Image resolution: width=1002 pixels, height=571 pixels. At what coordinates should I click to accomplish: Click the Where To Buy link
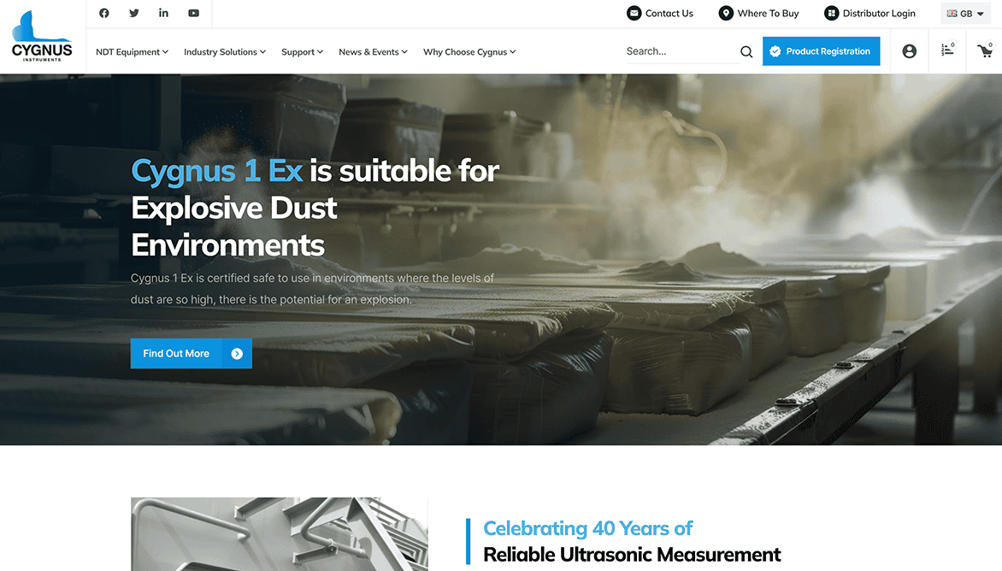(x=768, y=13)
